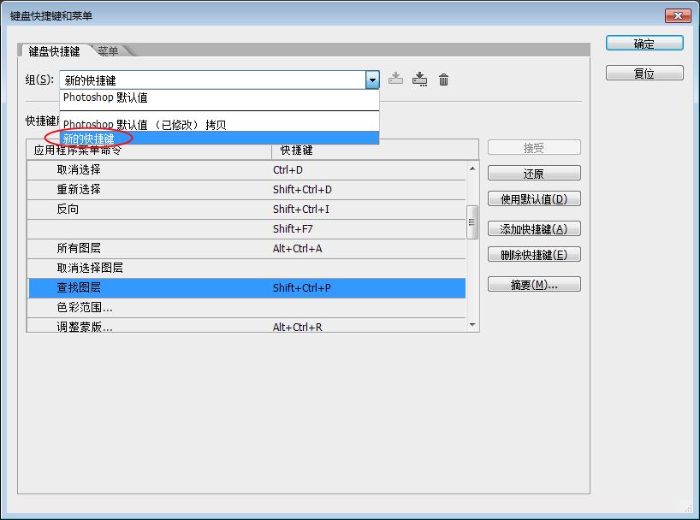Select the 反向 command row
Viewport: 700px width, 520px height.
click(x=246, y=210)
